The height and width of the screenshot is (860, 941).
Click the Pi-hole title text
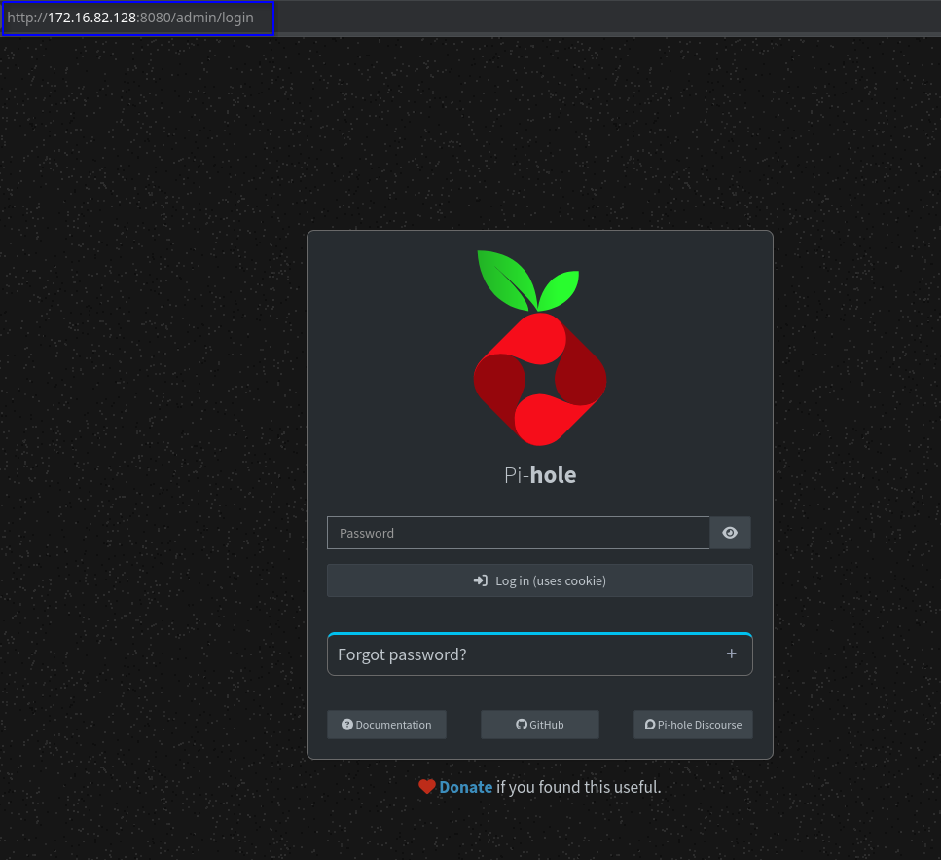coord(540,475)
